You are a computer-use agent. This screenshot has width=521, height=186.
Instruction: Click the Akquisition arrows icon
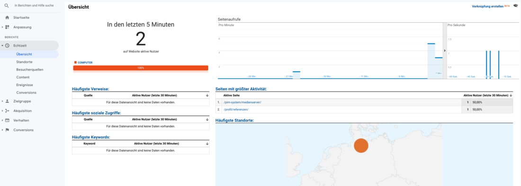point(7,111)
